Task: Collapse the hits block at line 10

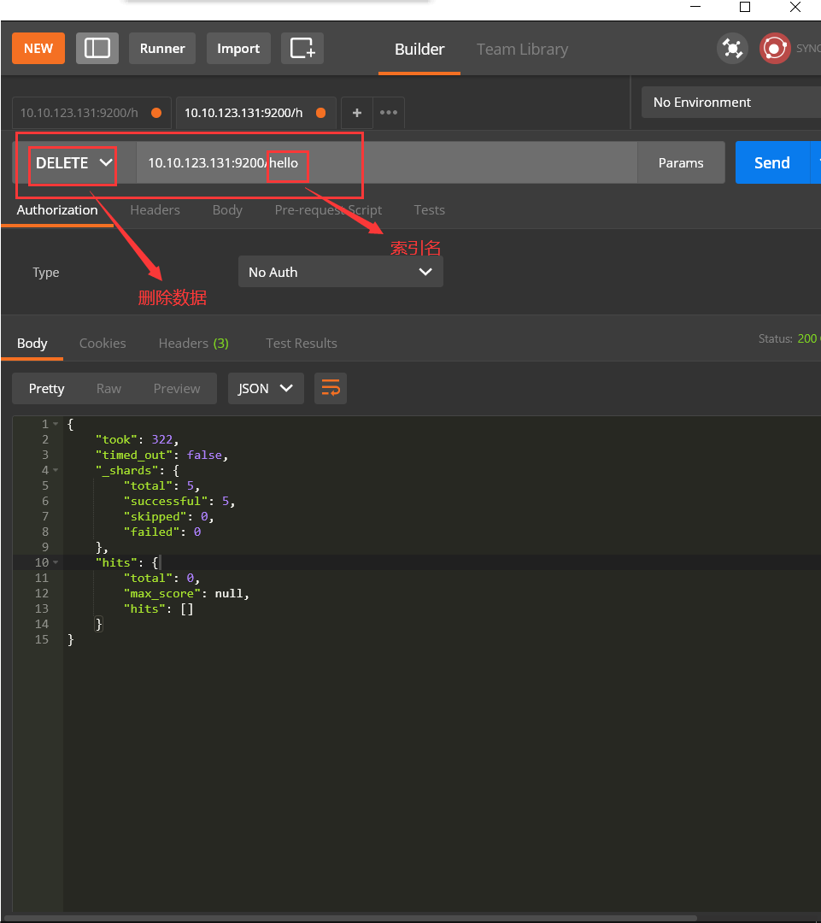Action: [56, 562]
